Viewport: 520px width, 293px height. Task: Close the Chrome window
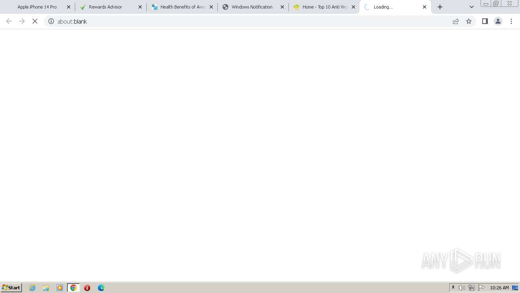(x=509, y=4)
